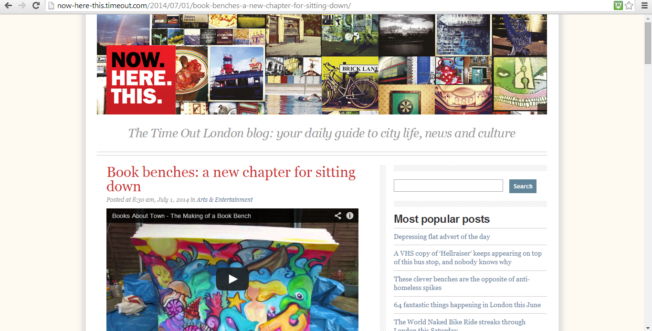Open the Arts & Entertainment category link

[x=224, y=200]
